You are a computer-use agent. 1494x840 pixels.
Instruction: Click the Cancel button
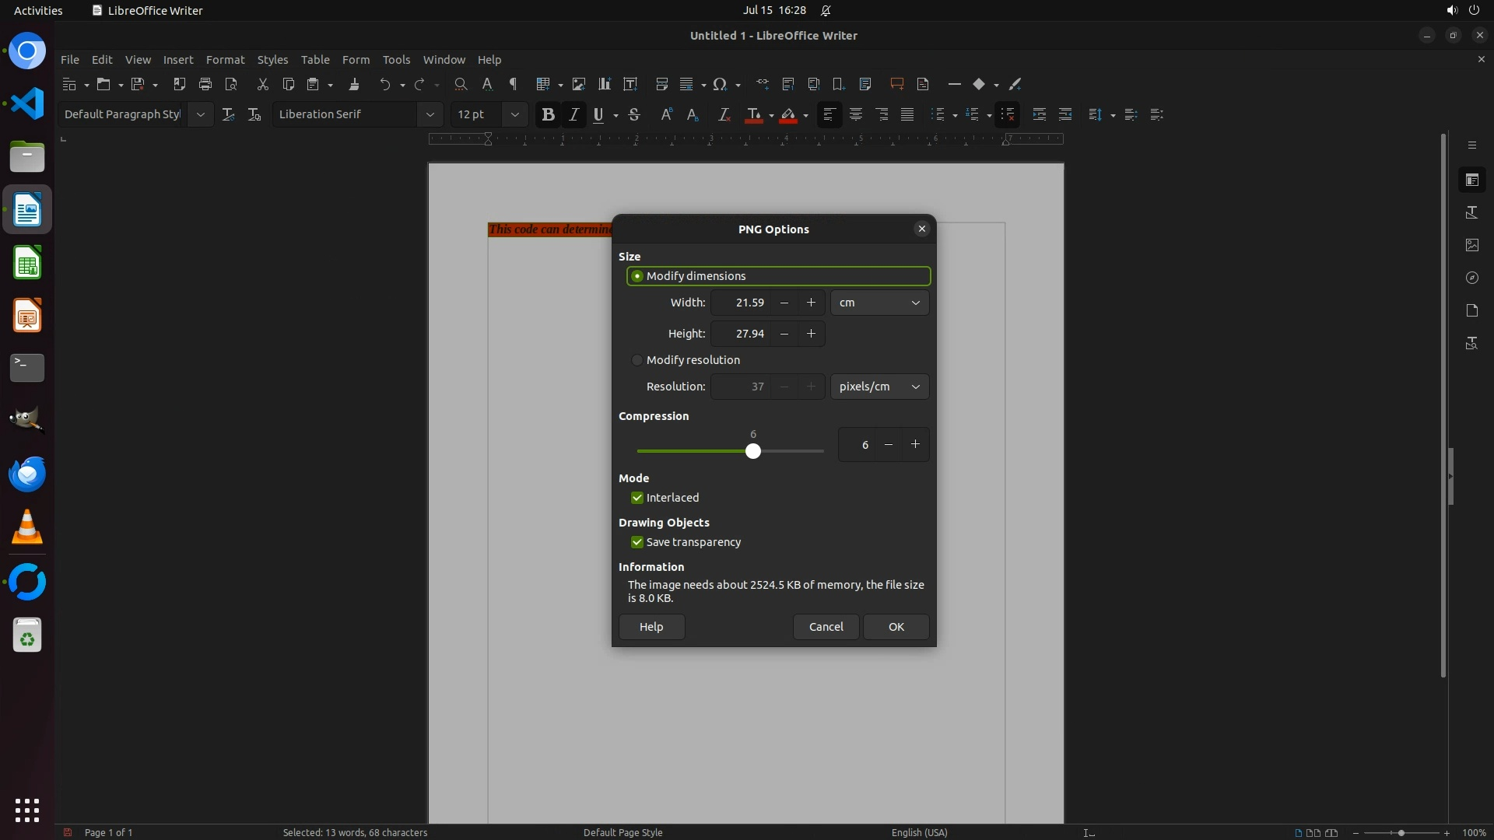click(826, 627)
